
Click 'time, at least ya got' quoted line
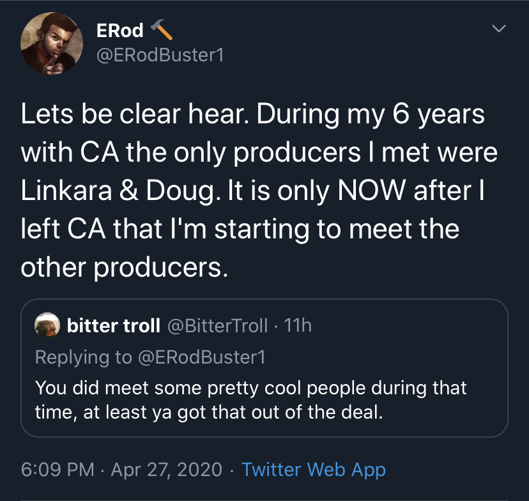tap(209, 412)
